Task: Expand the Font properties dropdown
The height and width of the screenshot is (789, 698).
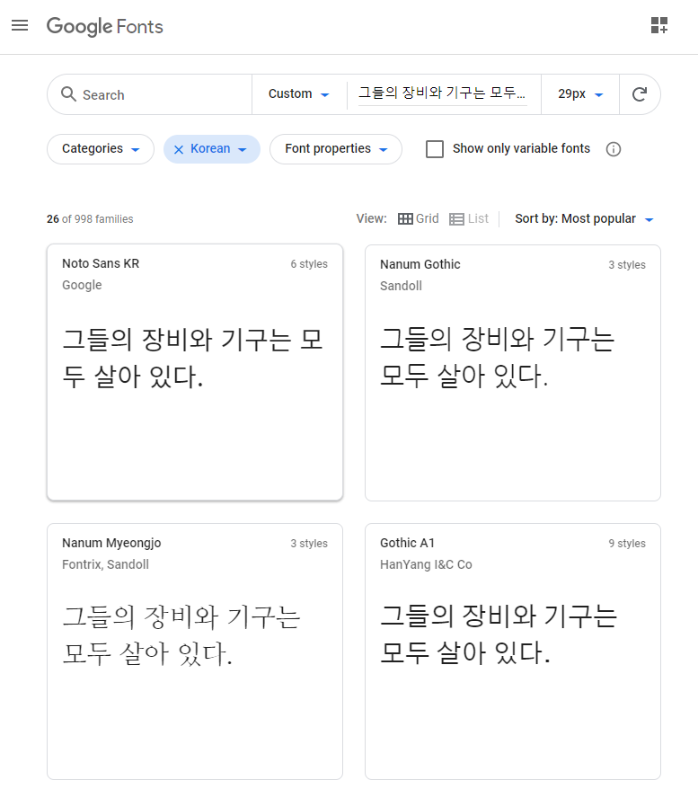Action: point(336,149)
